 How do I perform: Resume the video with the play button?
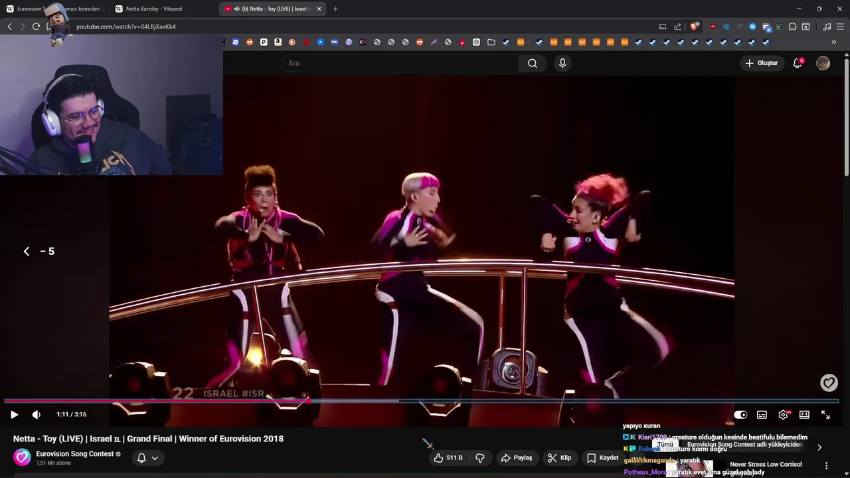click(x=14, y=414)
